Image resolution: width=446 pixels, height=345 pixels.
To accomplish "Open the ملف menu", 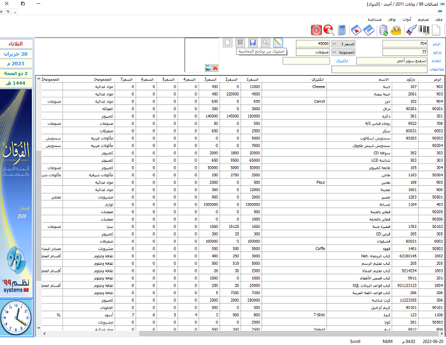I will pos(438,19).
